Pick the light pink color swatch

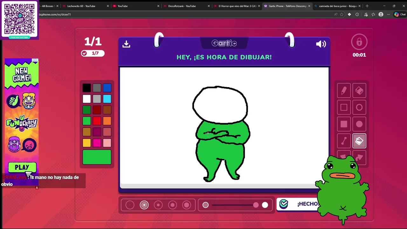[107, 143]
